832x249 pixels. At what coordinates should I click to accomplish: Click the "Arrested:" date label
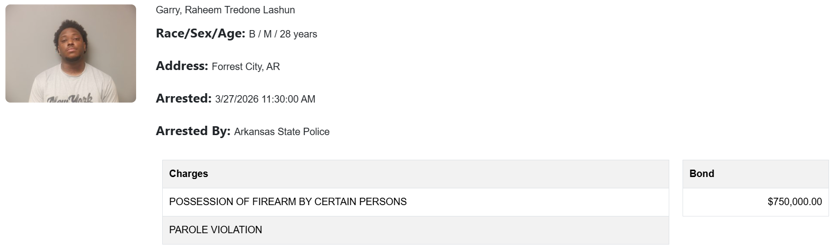(183, 99)
